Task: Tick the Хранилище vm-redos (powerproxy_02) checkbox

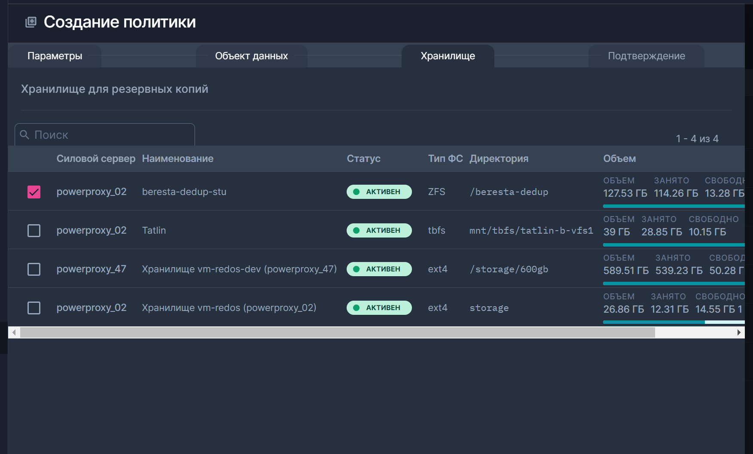Action: click(34, 308)
